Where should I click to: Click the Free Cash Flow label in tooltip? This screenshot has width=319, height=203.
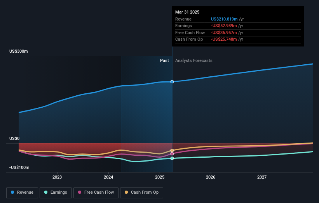tap(190, 33)
